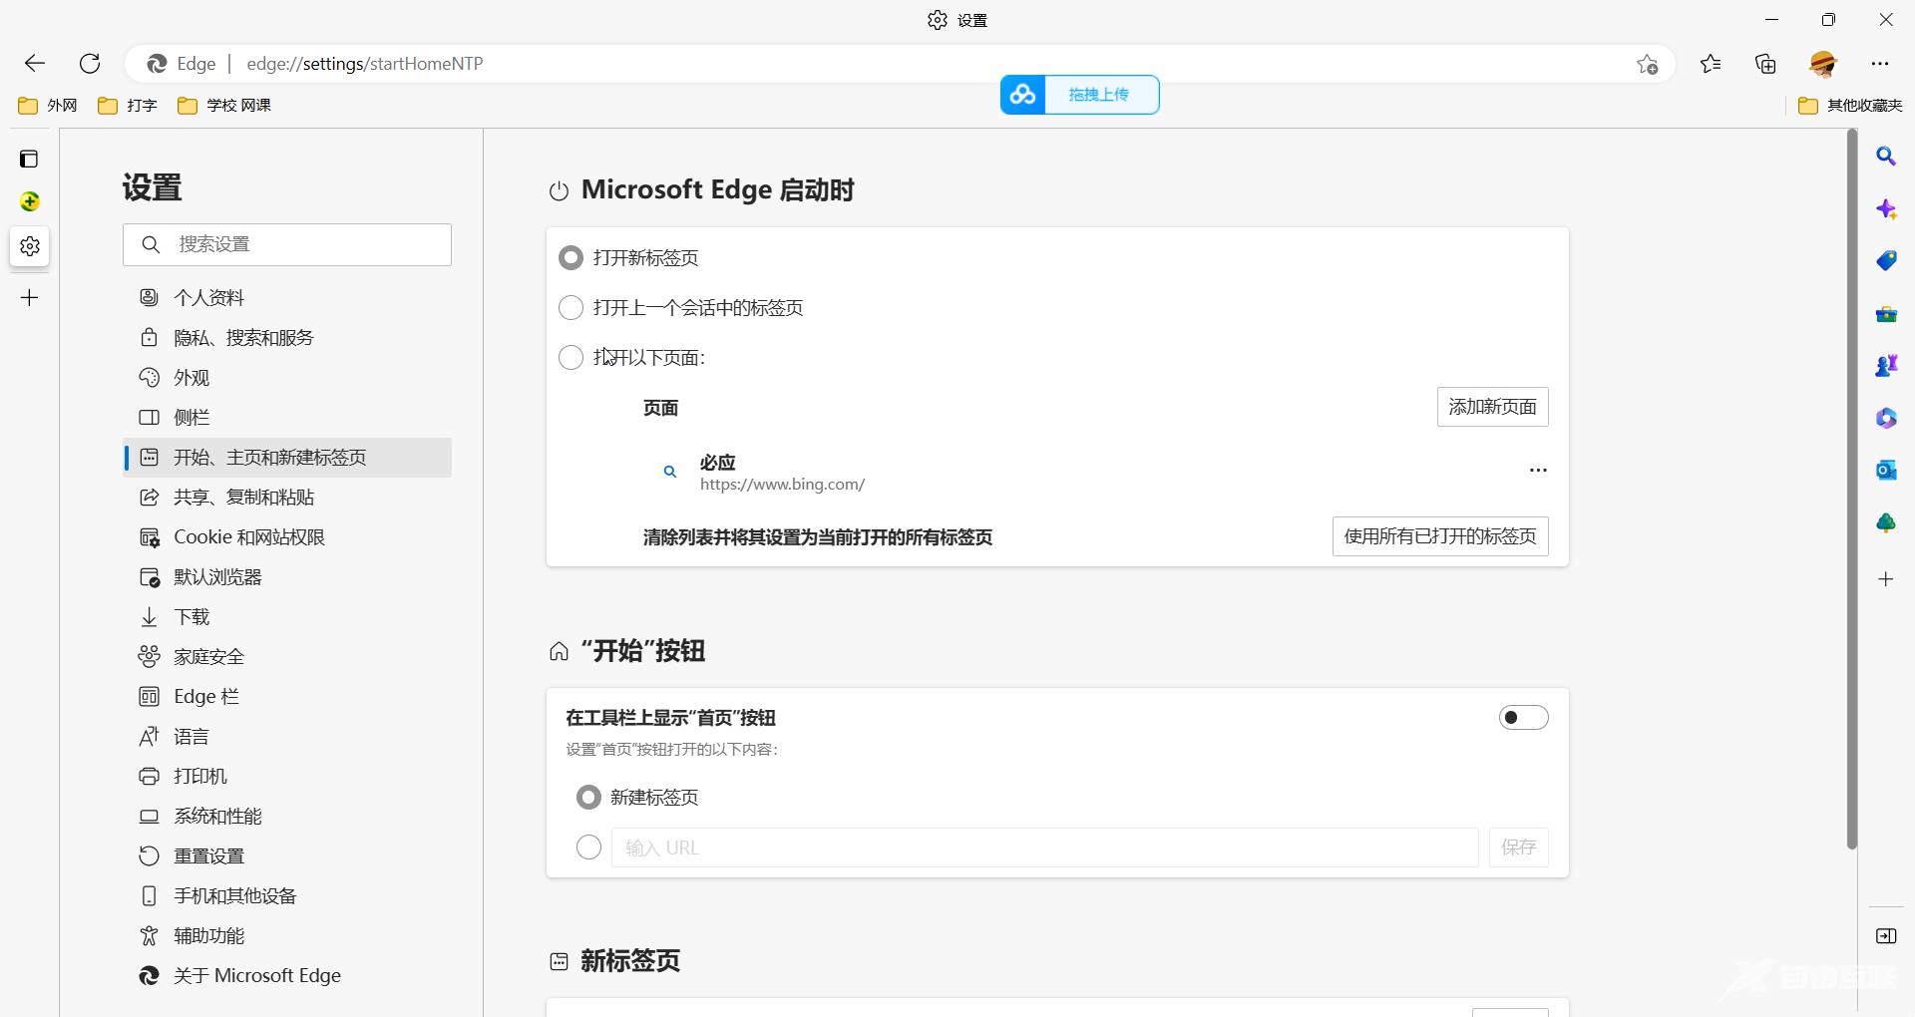Open 侧栏 settings section

(287, 417)
